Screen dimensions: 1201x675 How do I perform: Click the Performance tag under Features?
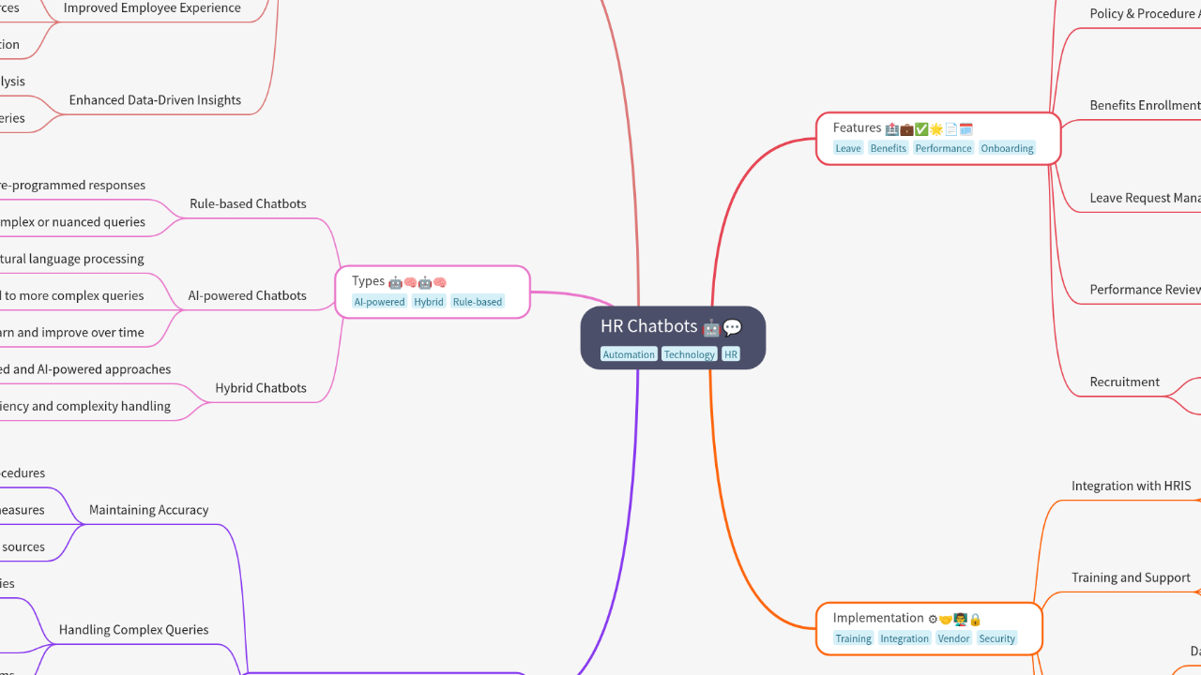click(x=944, y=148)
